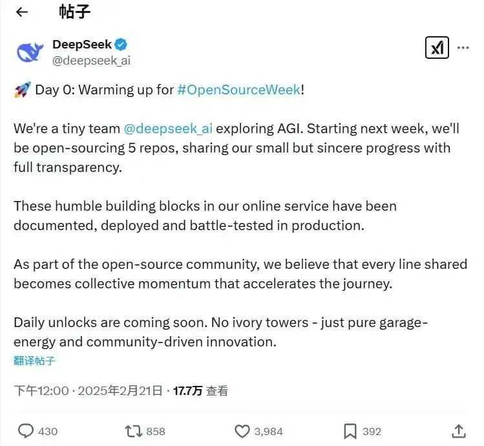Click the 3,984 likes count
The image size is (484, 446).
click(268, 431)
